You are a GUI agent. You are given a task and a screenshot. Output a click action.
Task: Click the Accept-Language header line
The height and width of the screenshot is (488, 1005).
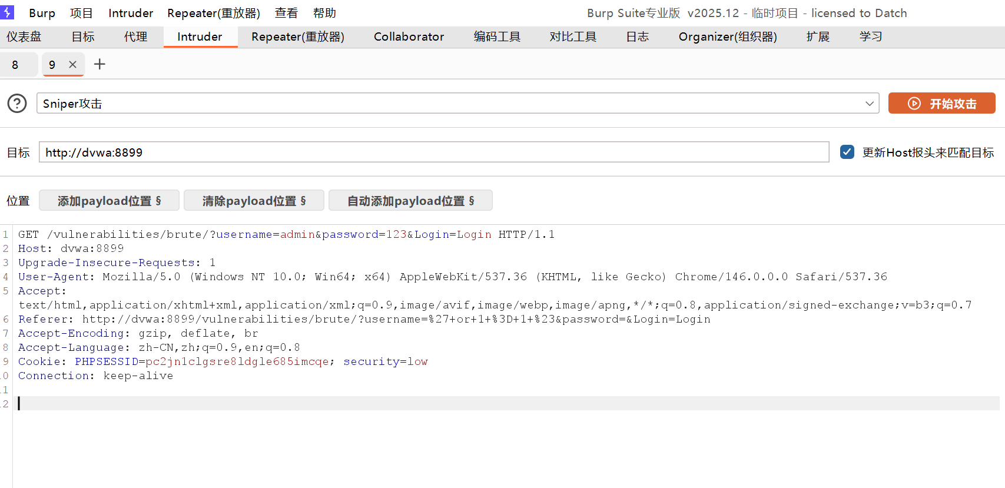click(x=159, y=347)
